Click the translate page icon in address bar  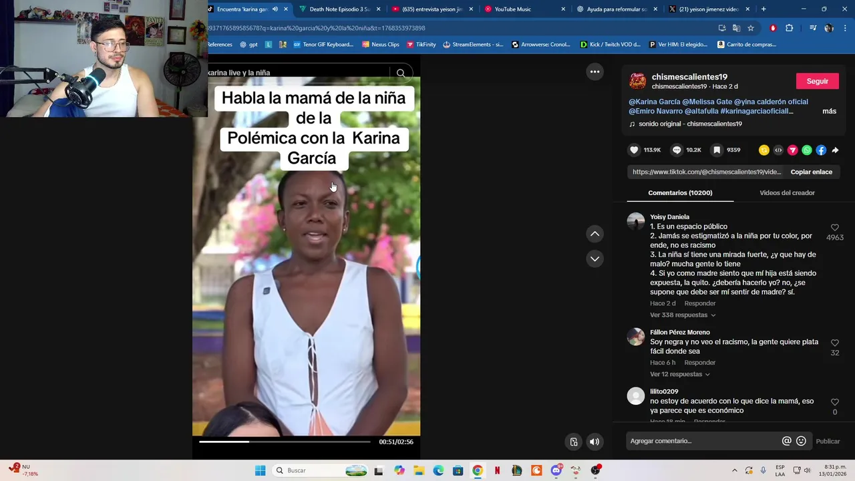coord(736,28)
